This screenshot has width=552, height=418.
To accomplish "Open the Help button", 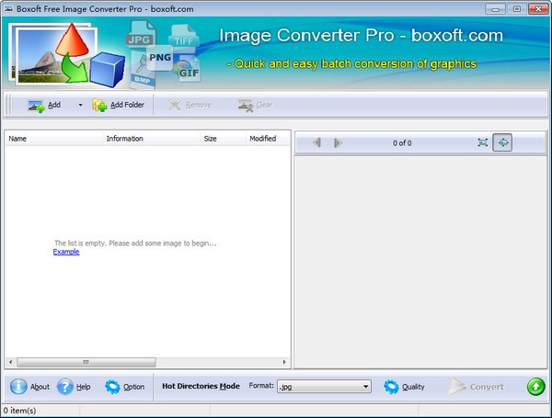I will pos(74,387).
